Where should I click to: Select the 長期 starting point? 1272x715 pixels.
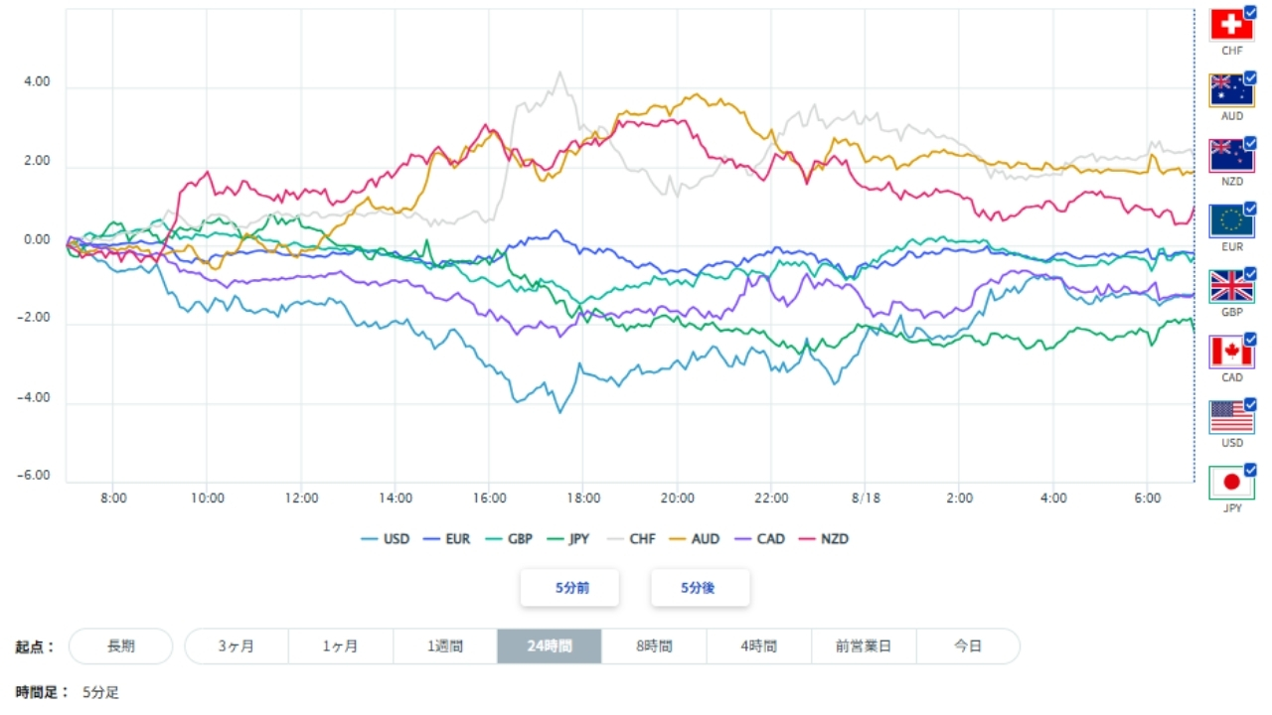[121, 646]
